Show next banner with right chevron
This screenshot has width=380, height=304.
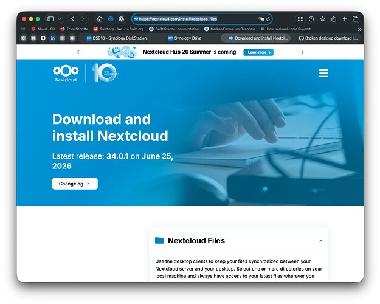(302, 52)
